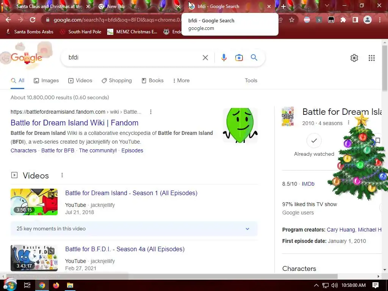Viewport: 388px width, 291px height.
Task: Open the new tab plus button
Action: (x=283, y=6)
